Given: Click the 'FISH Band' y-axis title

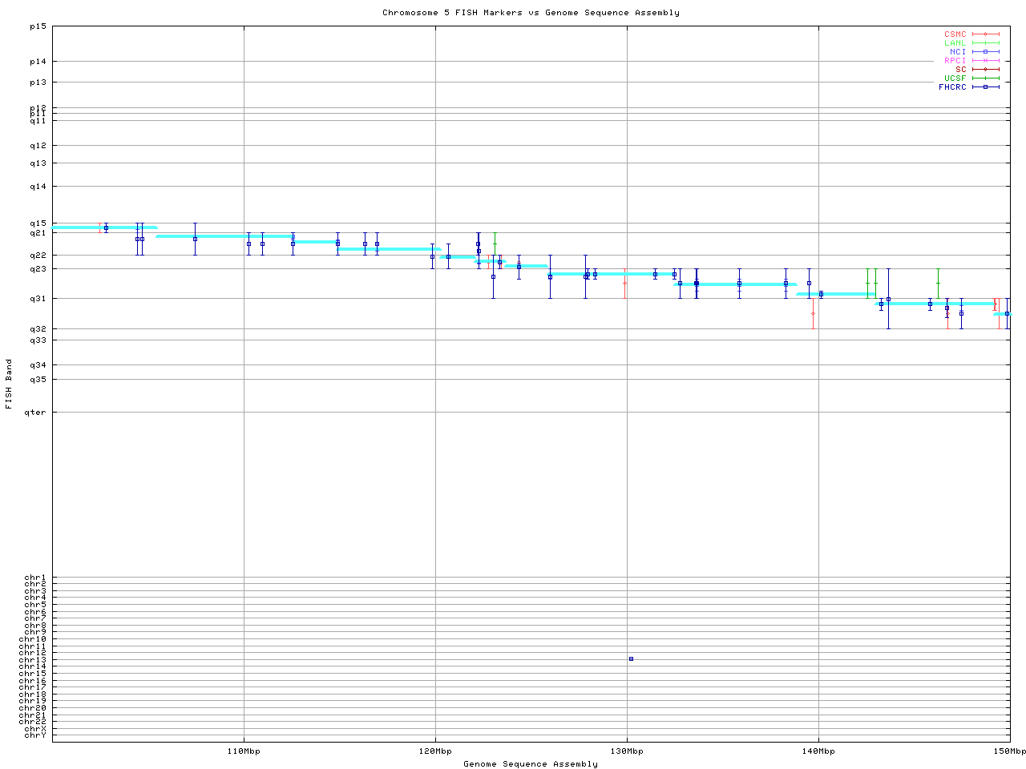Looking at the screenshot, I should tap(9, 384).
